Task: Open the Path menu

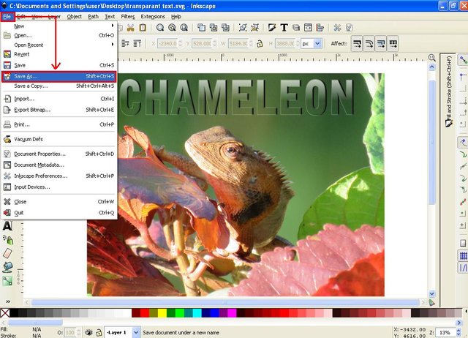Action: [93, 16]
